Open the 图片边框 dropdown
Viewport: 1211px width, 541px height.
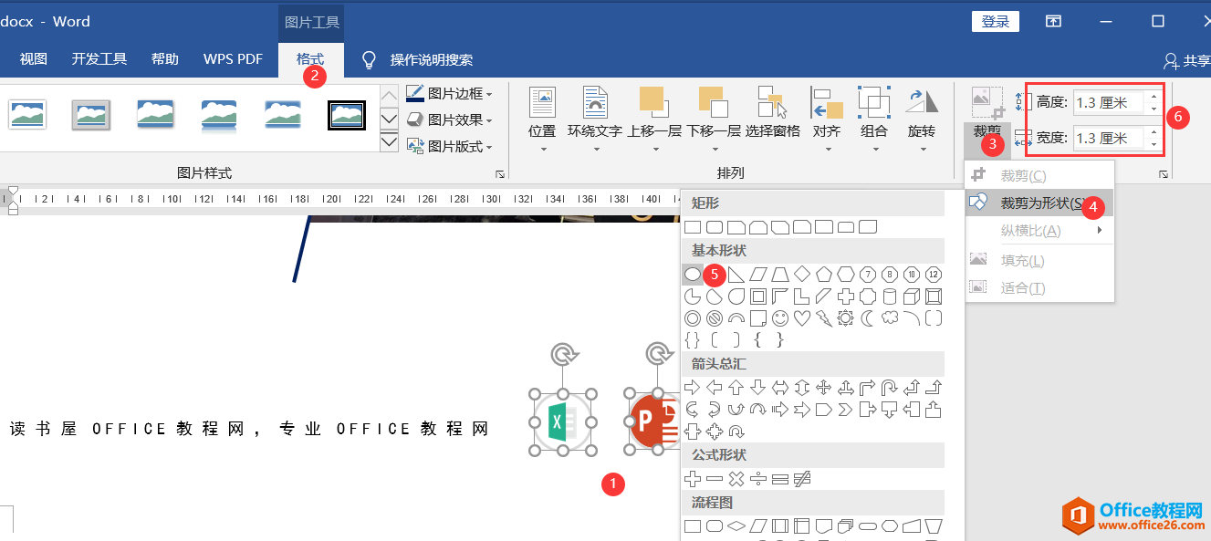coord(449,94)
